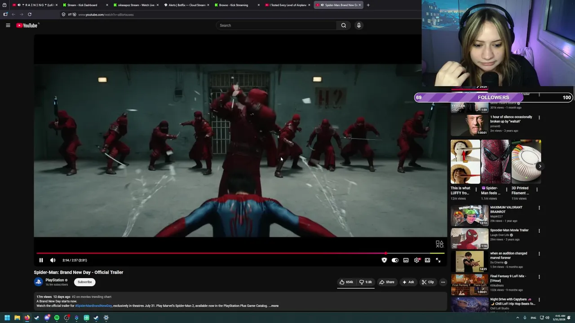
Task: Click the browser address bar URL
Action: pyautogui.click(x=106, y=15)
